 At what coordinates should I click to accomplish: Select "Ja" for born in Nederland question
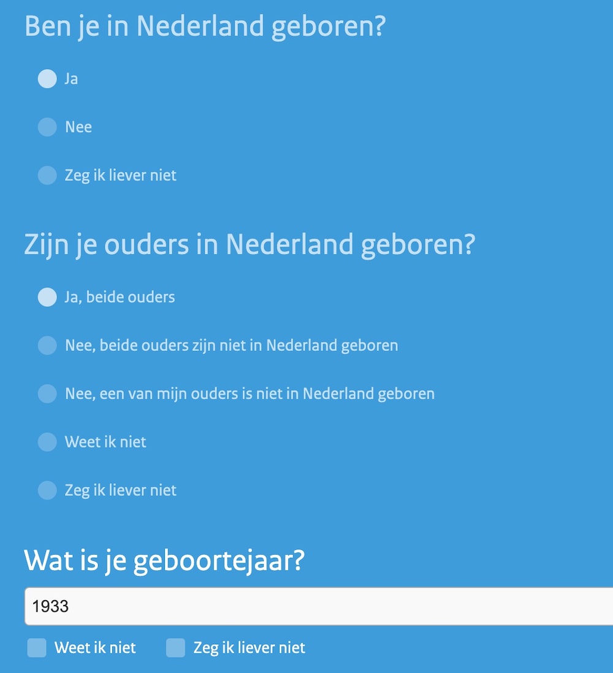(47, 79)
